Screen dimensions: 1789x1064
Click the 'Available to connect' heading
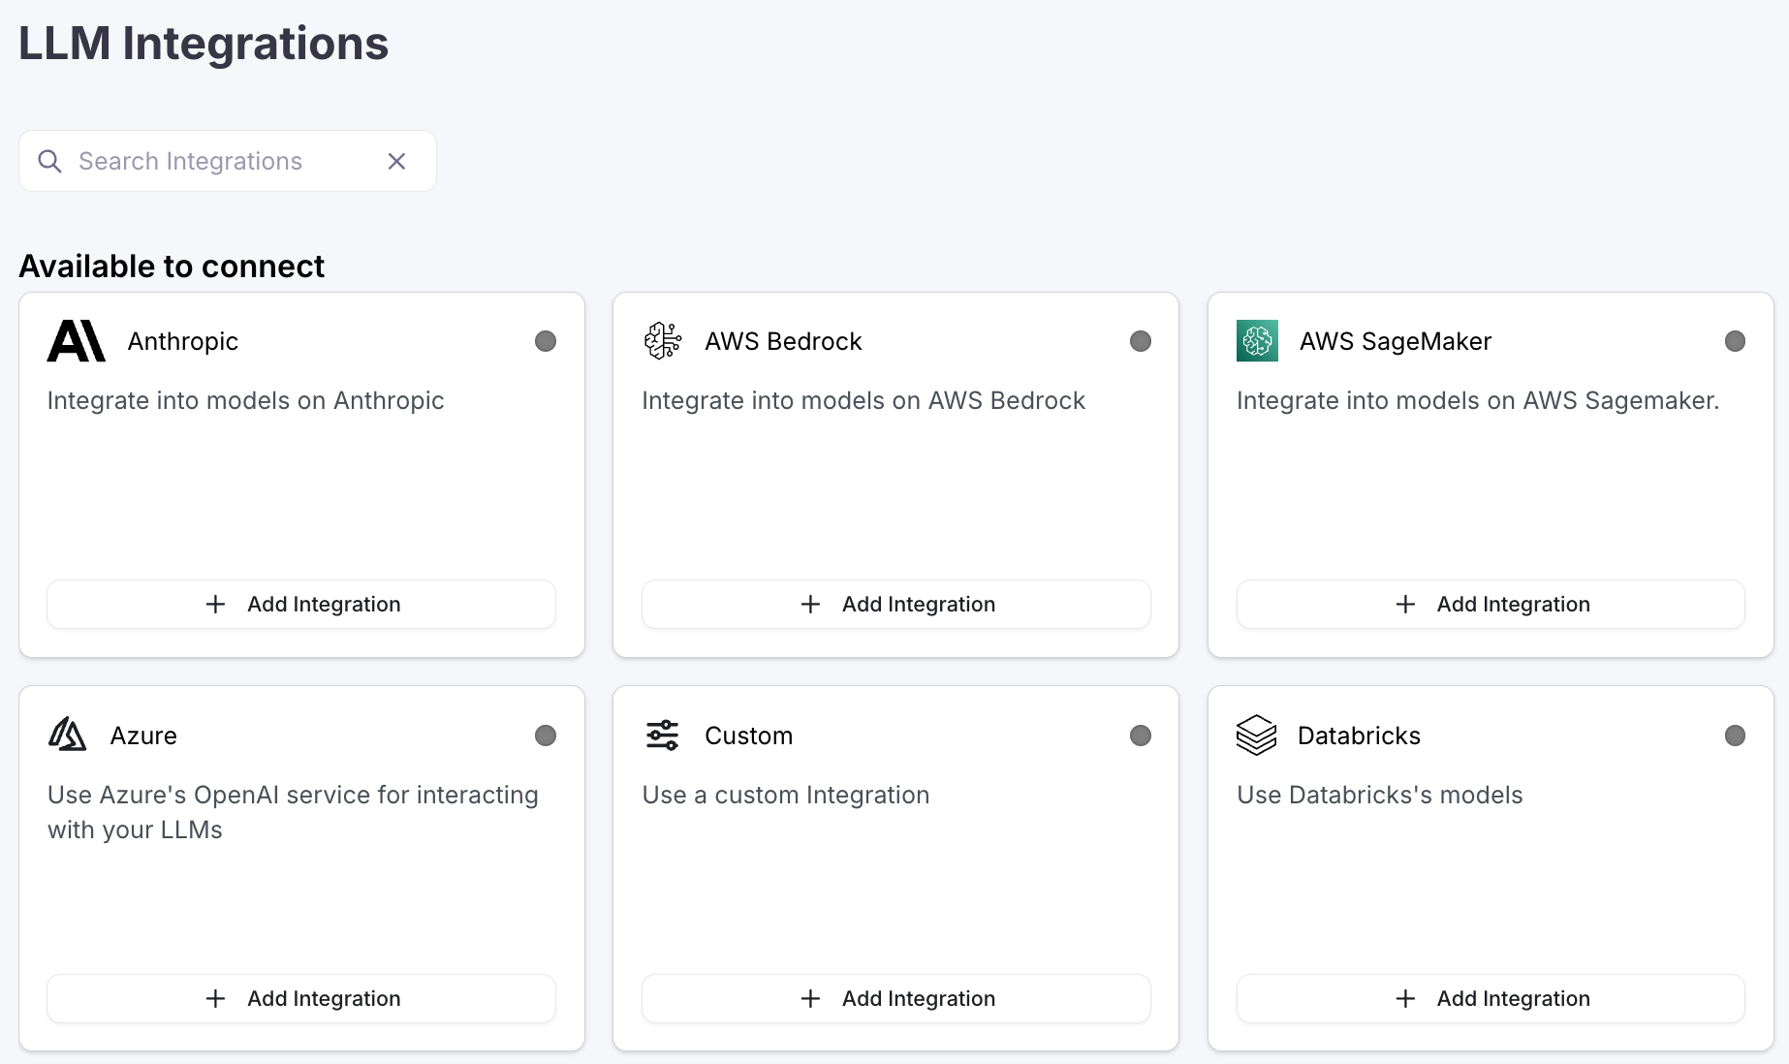(172, 266)
